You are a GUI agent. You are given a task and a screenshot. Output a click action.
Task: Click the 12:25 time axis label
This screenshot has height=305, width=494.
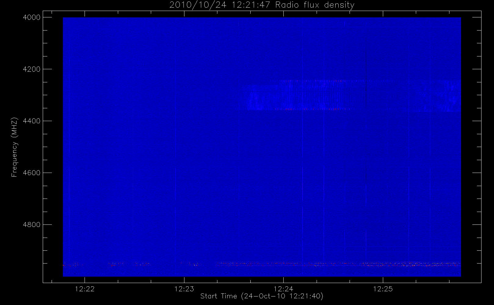coord(383,289)
